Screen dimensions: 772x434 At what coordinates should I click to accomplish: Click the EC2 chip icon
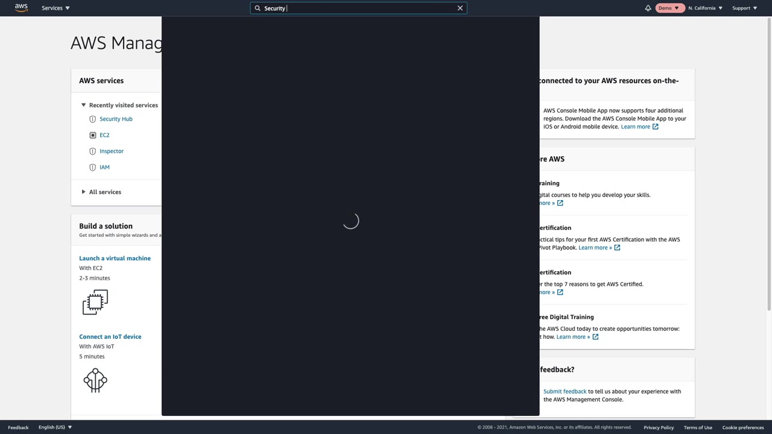[x=92, y=135]
